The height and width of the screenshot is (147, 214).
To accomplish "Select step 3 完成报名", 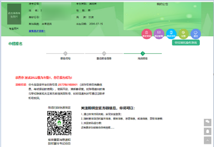I will pos(142,53).
